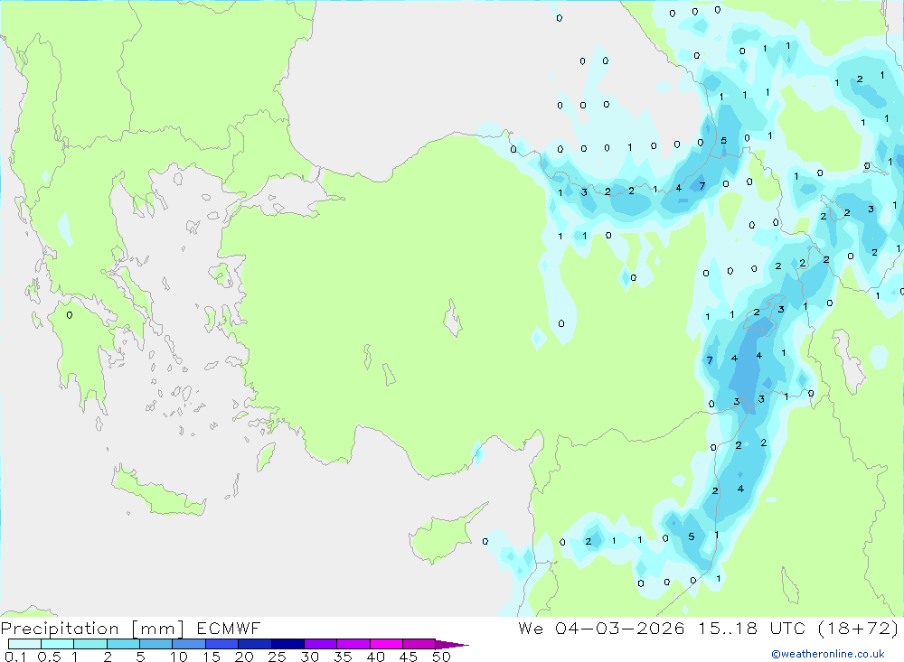Viewport: 904px width, 662px height.
Task: Click the '35' legend scale label
Action: 343,657
